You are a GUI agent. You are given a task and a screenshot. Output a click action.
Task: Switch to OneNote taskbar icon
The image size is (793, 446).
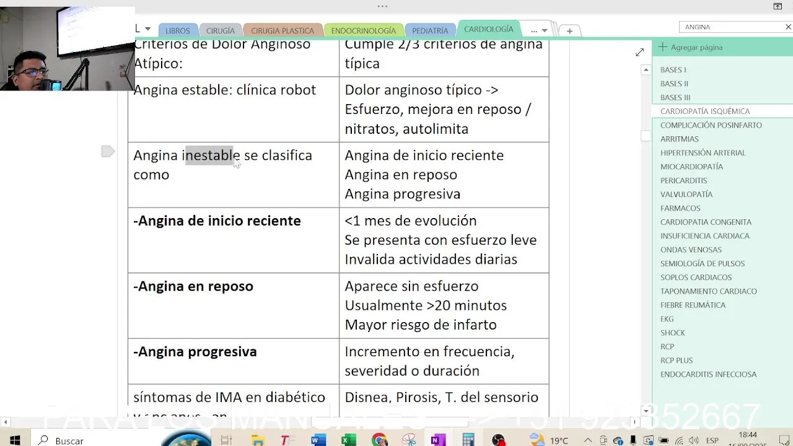click(x=438, y=440)
